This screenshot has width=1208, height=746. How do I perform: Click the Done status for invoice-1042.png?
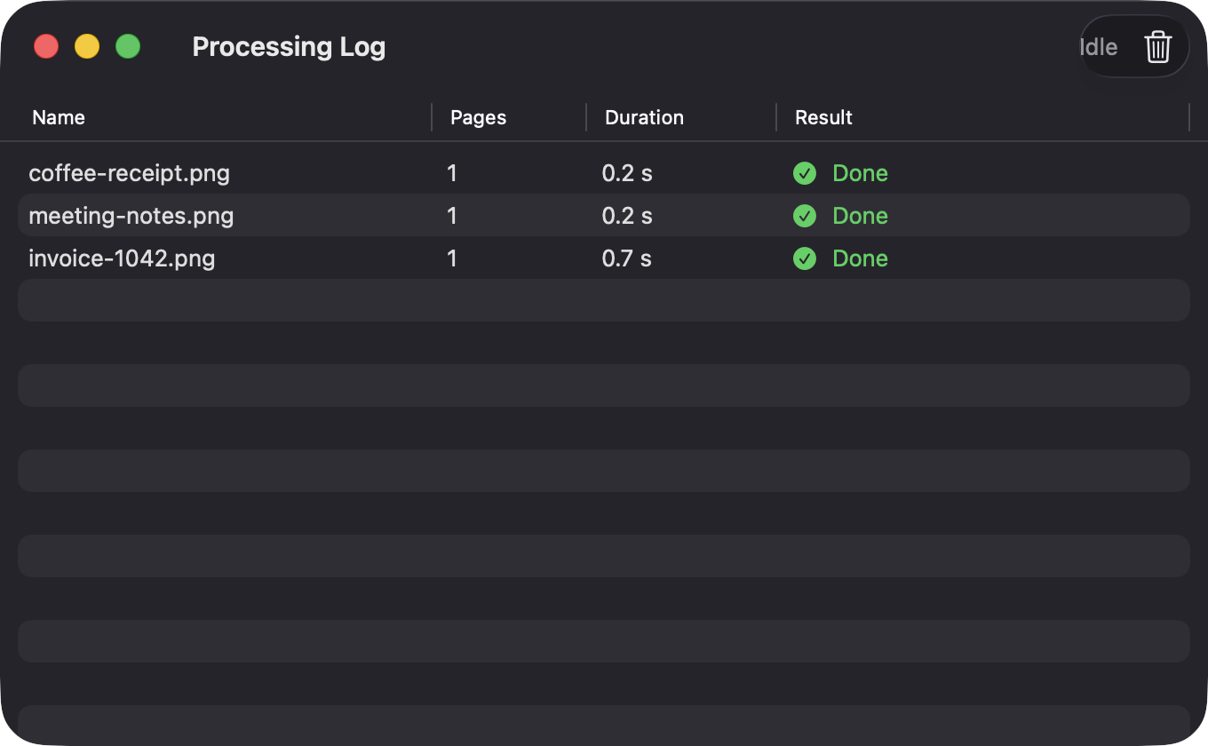point(861,258)
